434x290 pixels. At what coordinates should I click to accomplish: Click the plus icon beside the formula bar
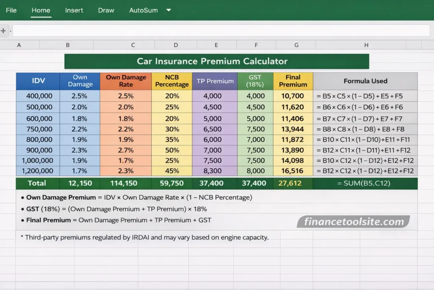3,31
